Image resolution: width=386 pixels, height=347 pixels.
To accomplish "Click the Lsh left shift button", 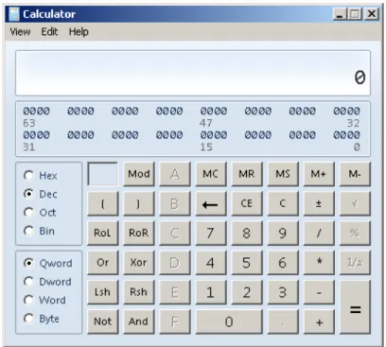I will 102,292.
